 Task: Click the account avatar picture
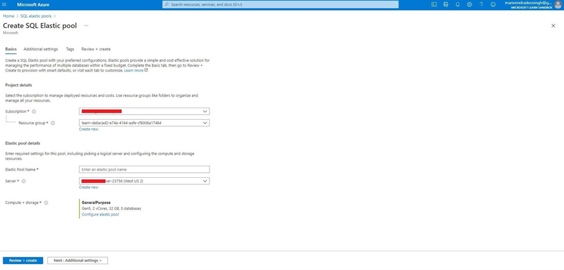(x=558, y=4)
